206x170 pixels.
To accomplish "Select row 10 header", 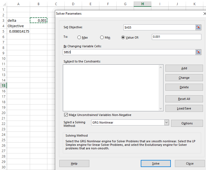I will (4, 58).
